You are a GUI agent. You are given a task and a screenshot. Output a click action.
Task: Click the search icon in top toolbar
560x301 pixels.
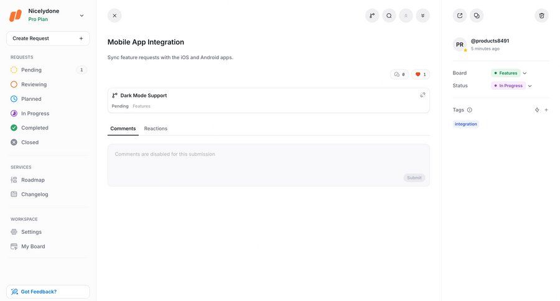[x=389, y=16]
